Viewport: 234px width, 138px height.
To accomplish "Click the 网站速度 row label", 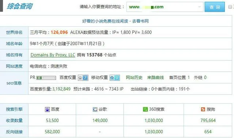I will pyautogui.click(x=14, y=66).
